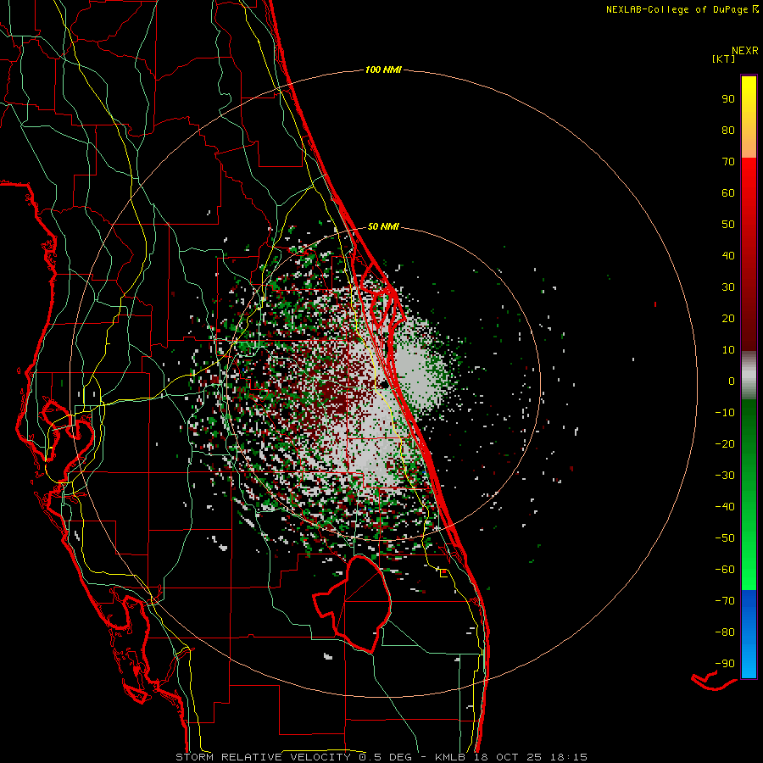
Task: Click the -20 knot value on scale
Action: coord(725,443)
